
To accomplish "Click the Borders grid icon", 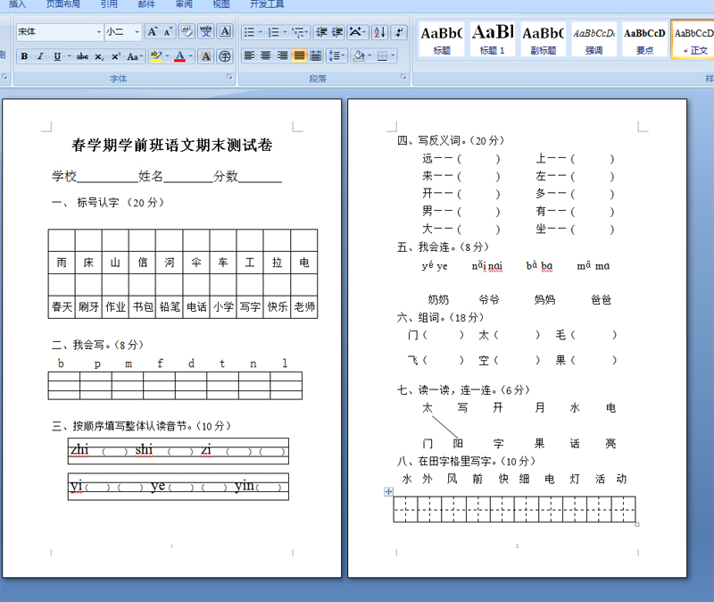I will coord(383,56).
